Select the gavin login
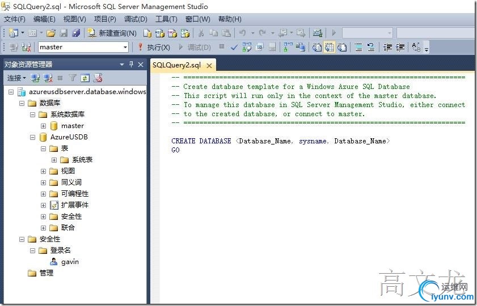 (70, 262)
